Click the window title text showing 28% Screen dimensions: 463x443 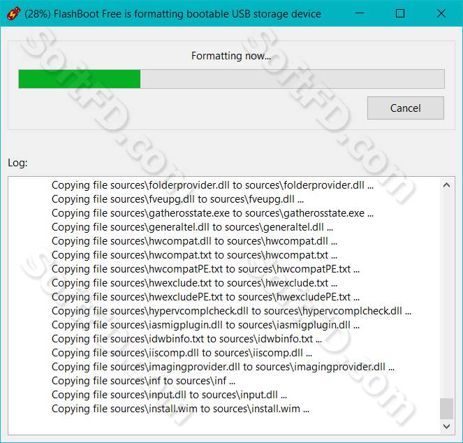(172, 14)
